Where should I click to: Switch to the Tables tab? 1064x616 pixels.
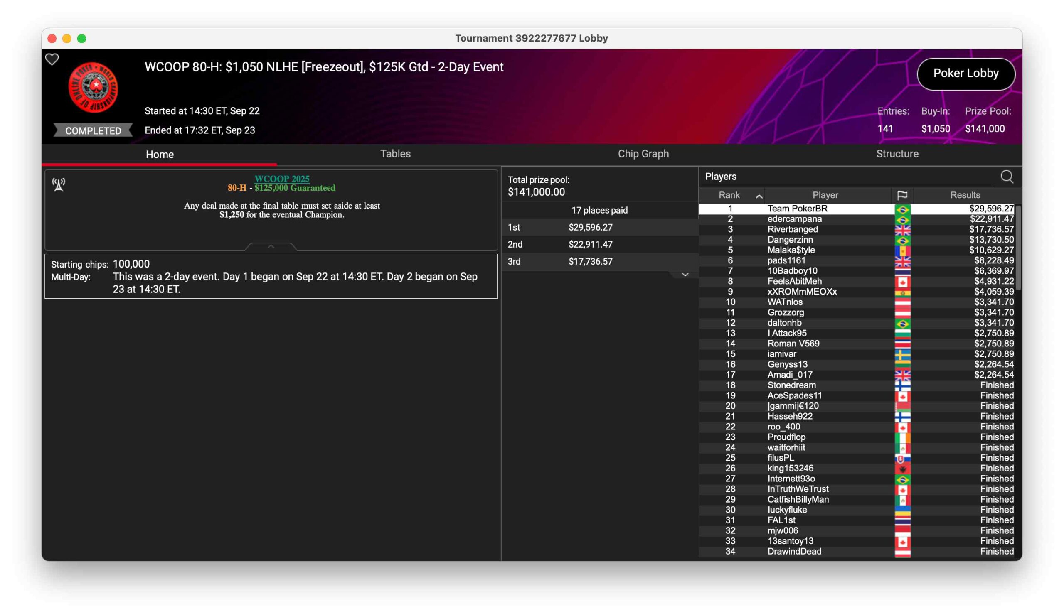(395, 154)
